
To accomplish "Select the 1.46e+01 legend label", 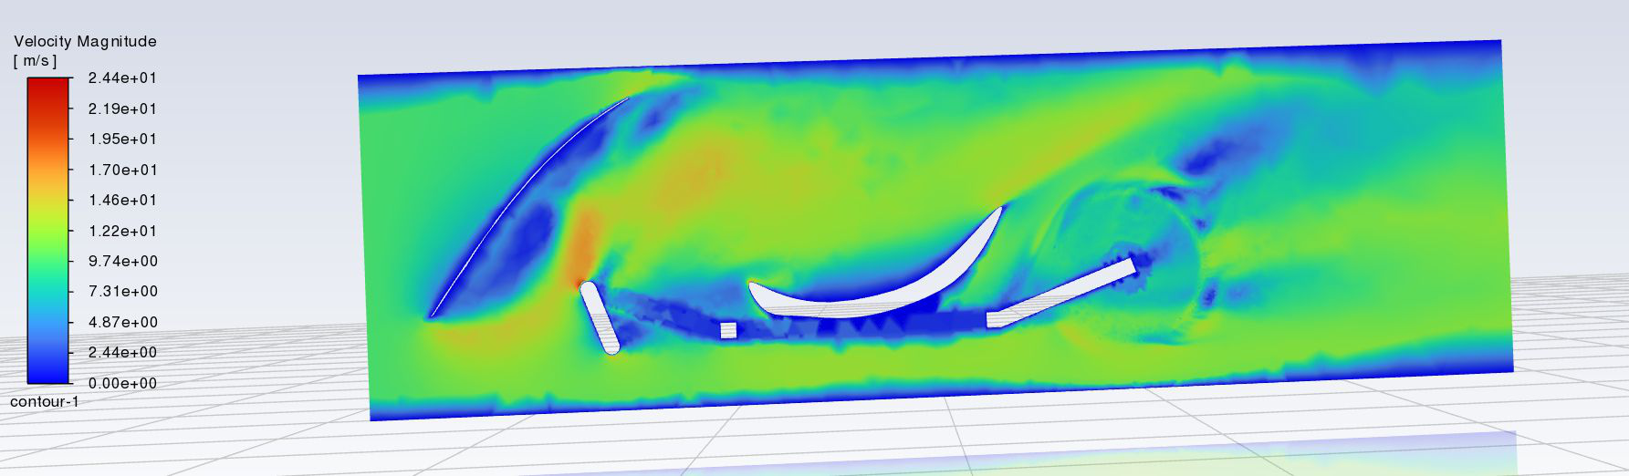I will pyautogui.click(x=122, y=200).
